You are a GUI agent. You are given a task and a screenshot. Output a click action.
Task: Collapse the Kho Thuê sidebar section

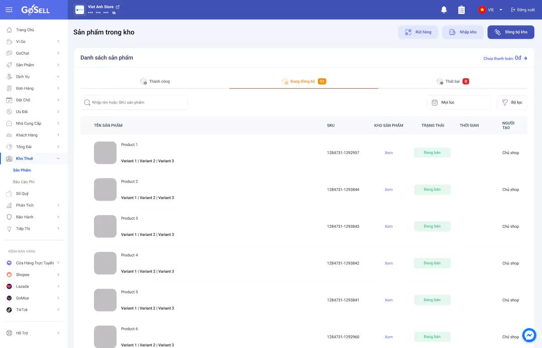tap(58, 159)
